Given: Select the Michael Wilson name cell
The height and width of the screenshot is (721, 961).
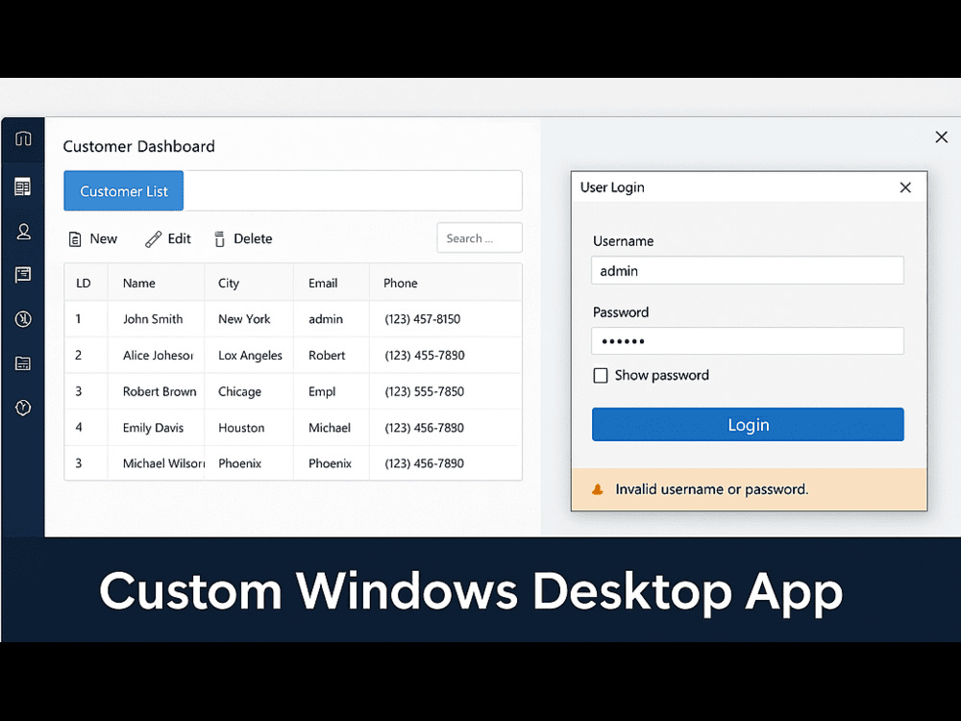Looking at the screenshot, I should (x=163, y=463).
